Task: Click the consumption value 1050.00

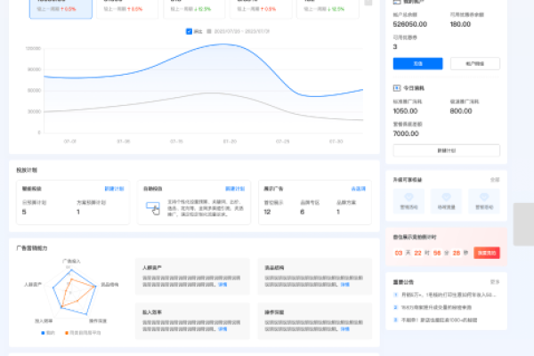Action: tap(405, 111)
